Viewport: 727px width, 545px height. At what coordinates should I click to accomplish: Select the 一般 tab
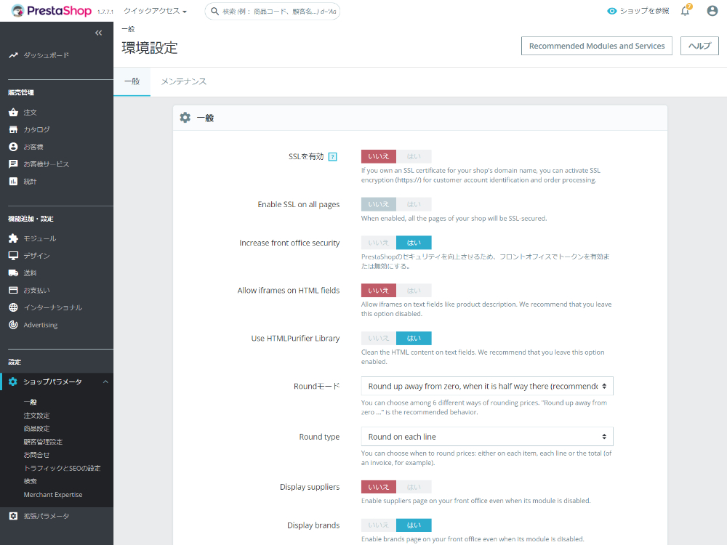[132, 81]
